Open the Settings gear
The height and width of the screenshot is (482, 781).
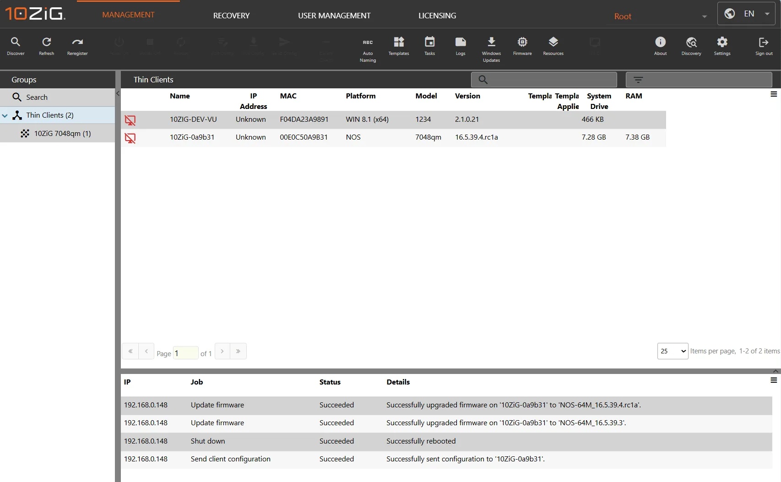tap(722, 46)
